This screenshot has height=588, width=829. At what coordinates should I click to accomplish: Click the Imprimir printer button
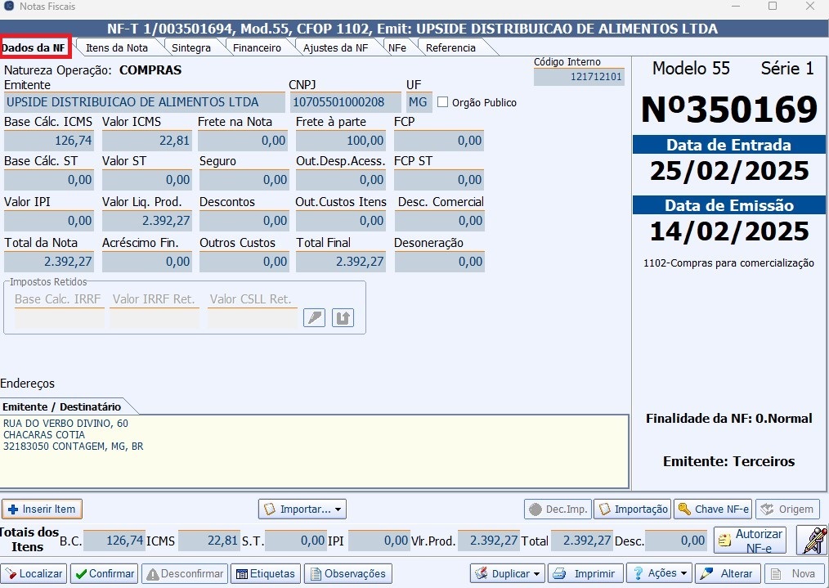585,573
